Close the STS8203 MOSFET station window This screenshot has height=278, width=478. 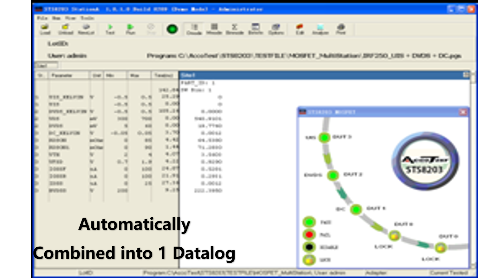click(x=463, y=112)
